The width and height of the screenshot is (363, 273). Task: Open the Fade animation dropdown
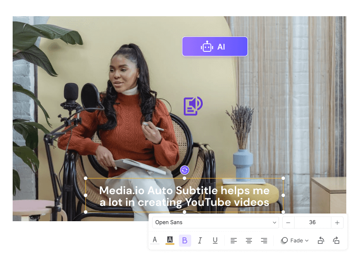tap(295, 241)
